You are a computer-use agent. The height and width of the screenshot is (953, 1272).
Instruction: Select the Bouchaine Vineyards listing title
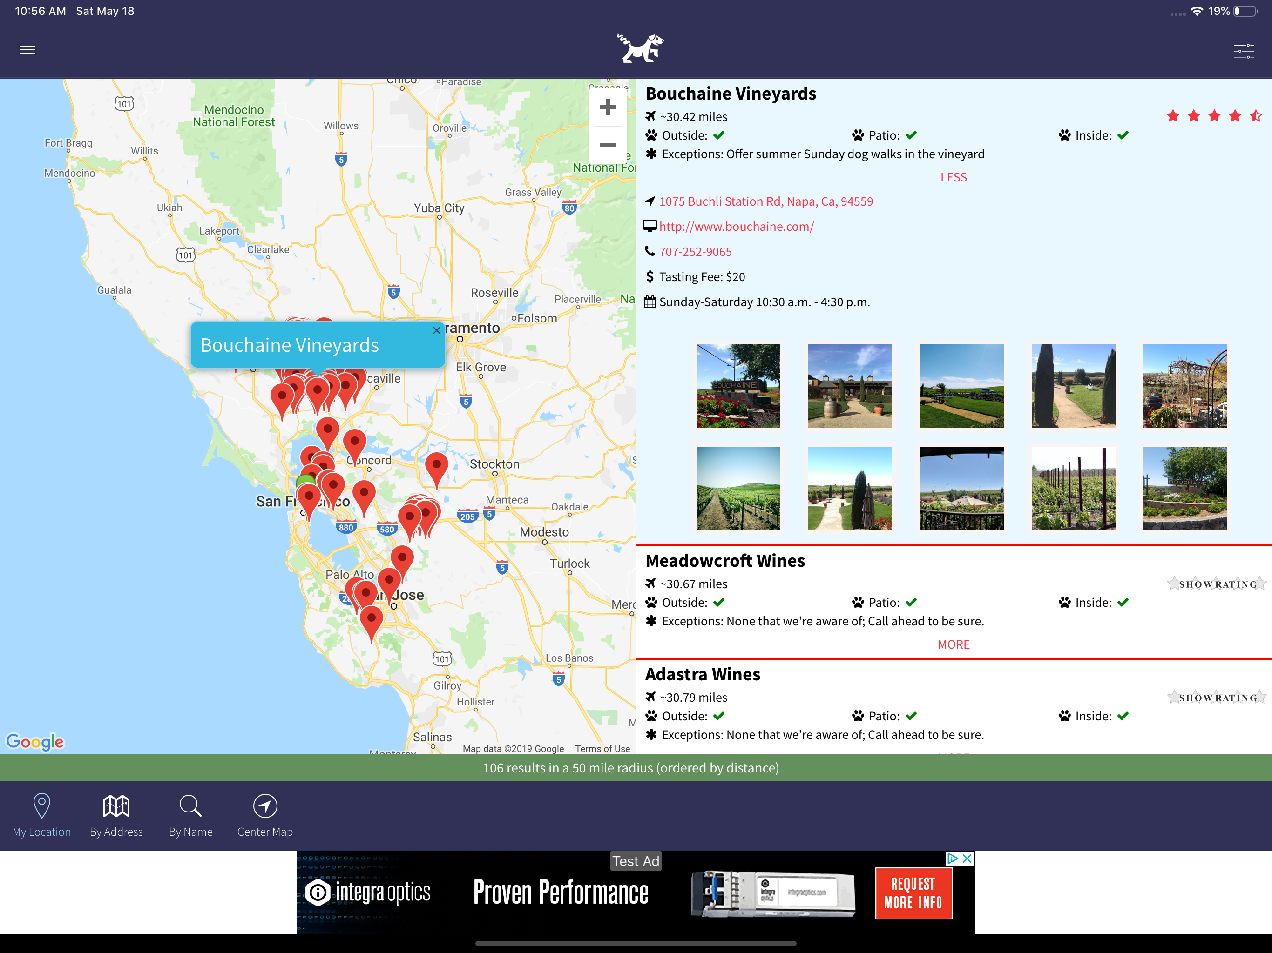[731, 94]
